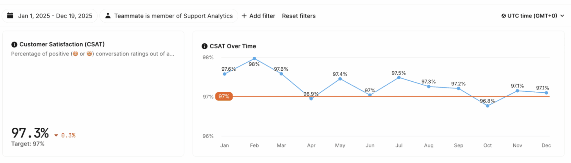
Task: Expand the UTC time zone chevron
Action: [x=562, y=16]
